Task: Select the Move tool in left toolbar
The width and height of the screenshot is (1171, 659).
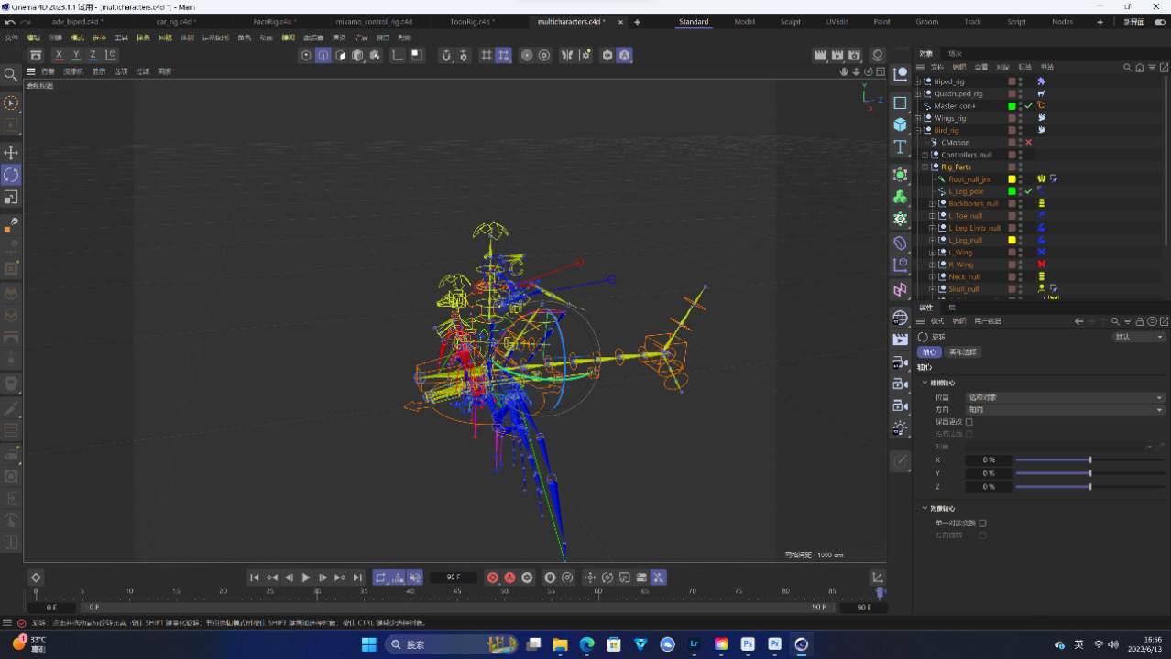Action: coord(11,152)
